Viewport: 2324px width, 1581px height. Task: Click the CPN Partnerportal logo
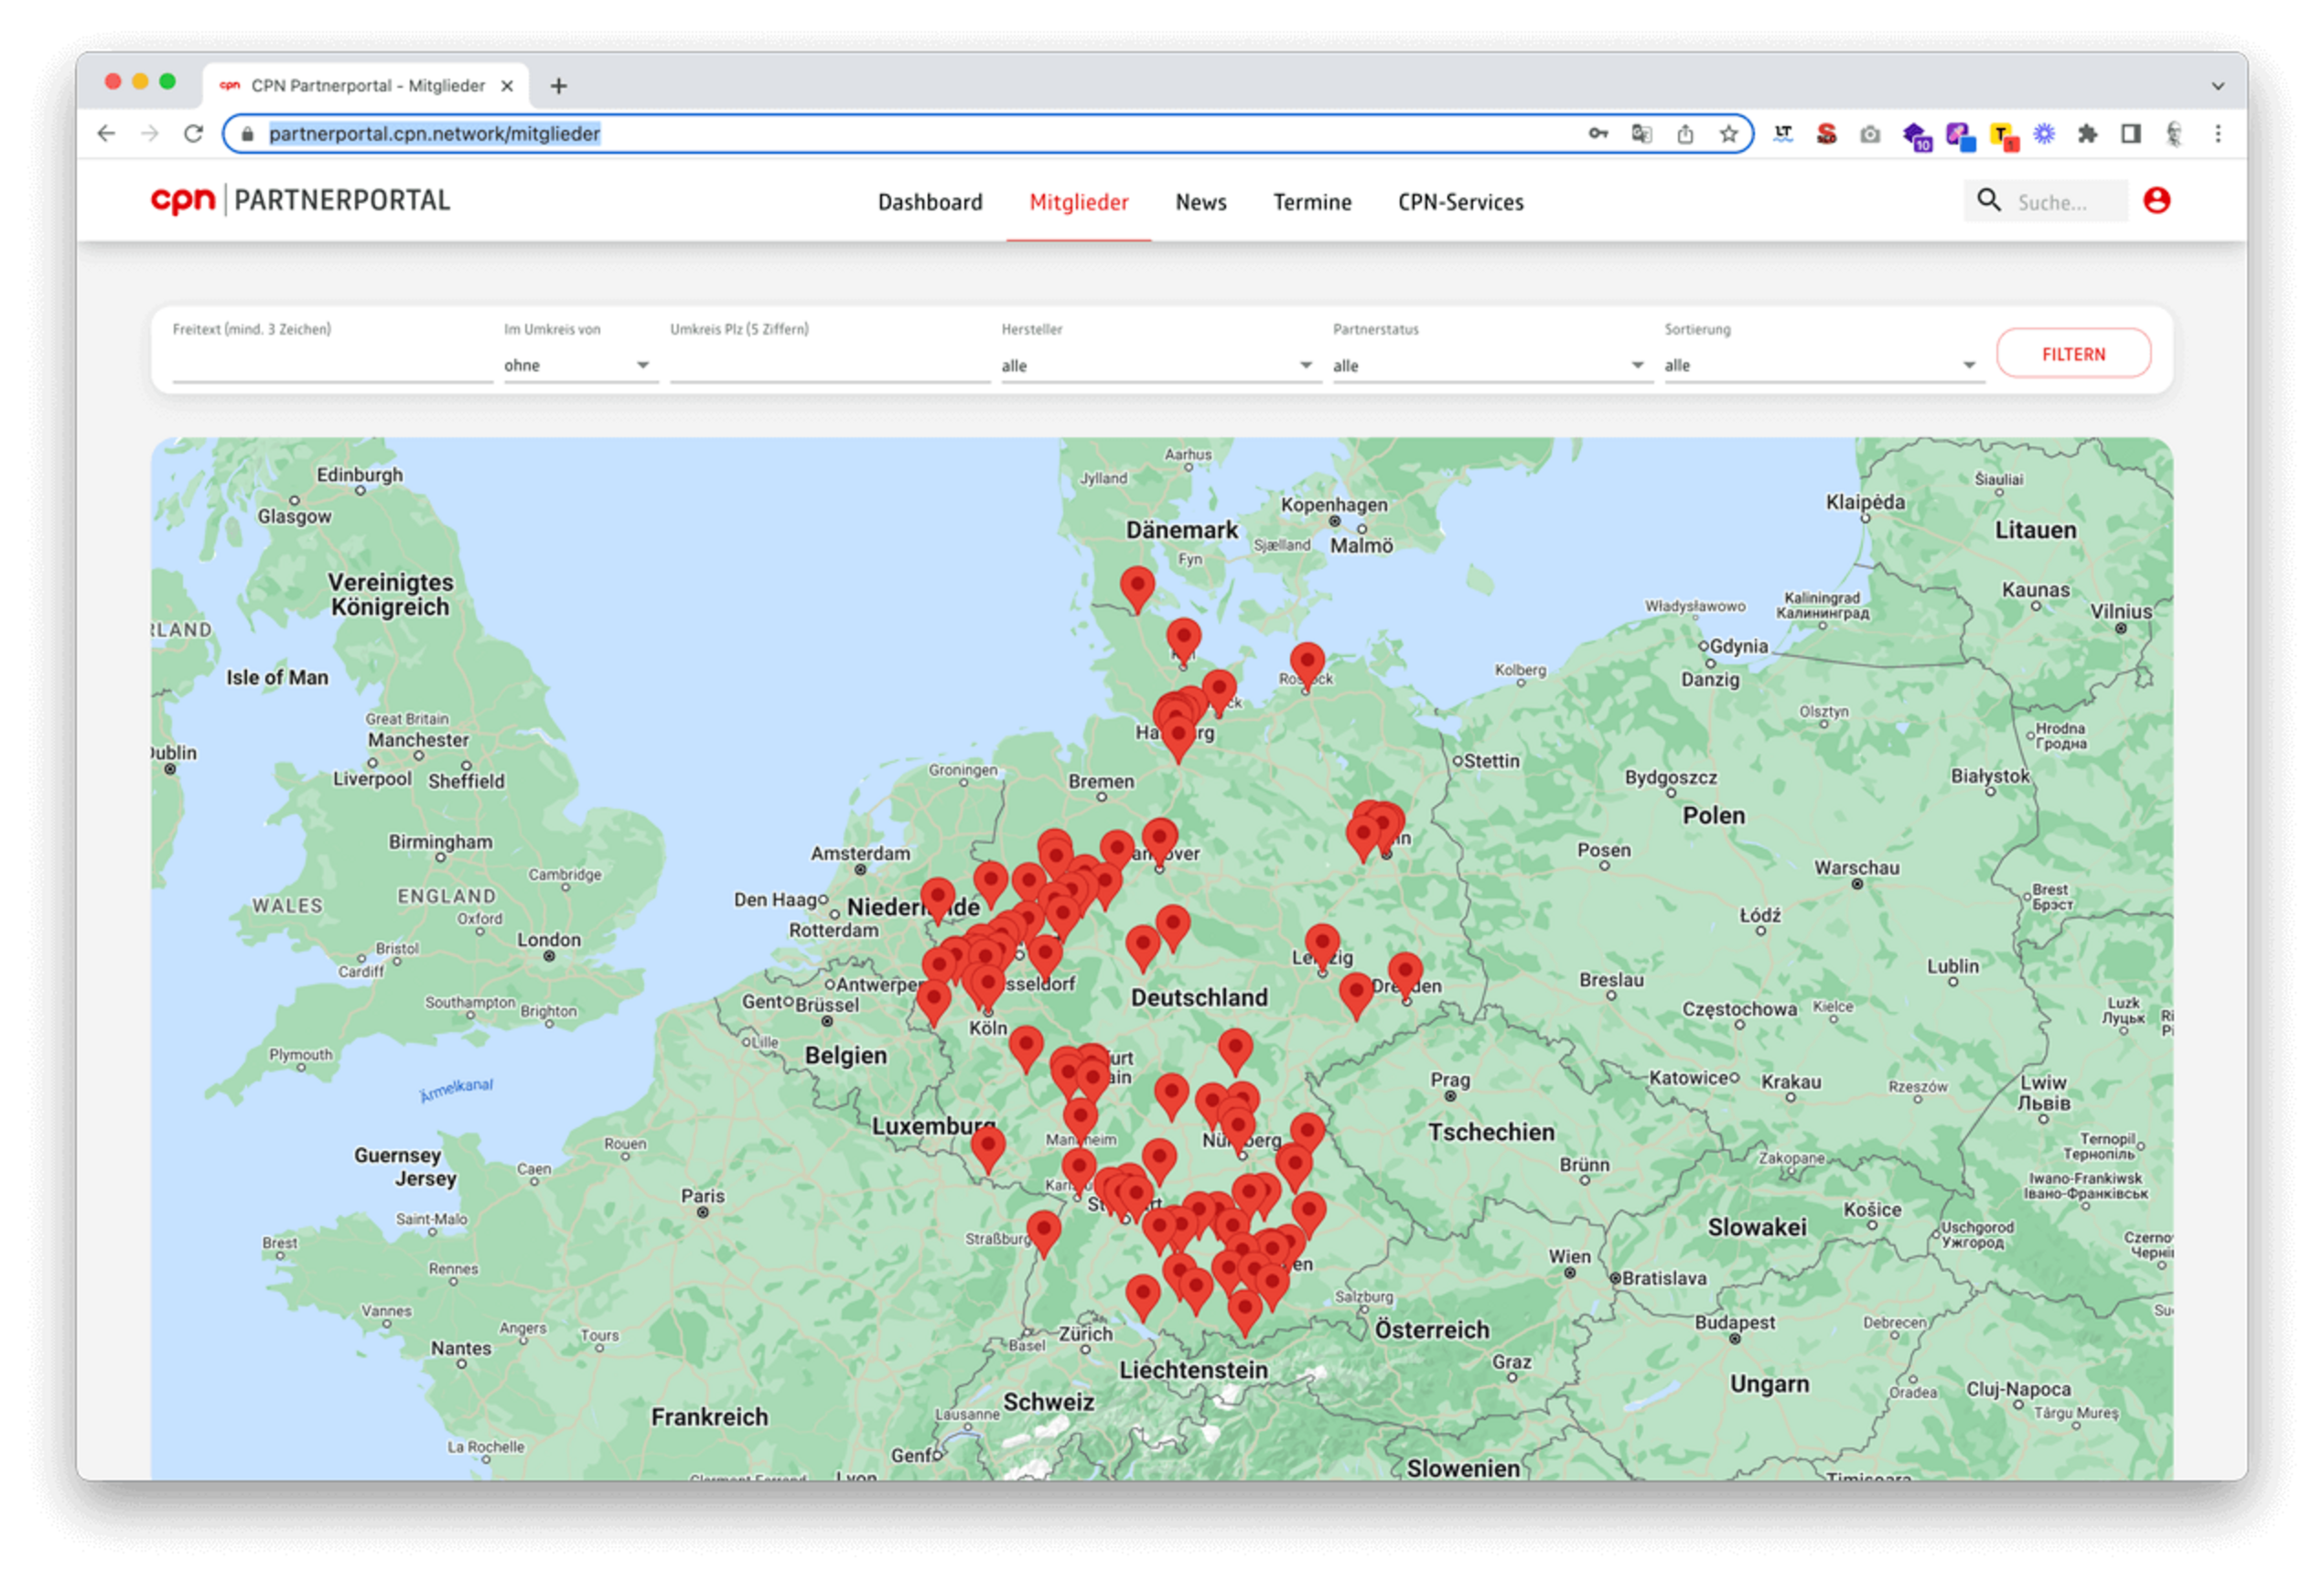tap(300, 200)
